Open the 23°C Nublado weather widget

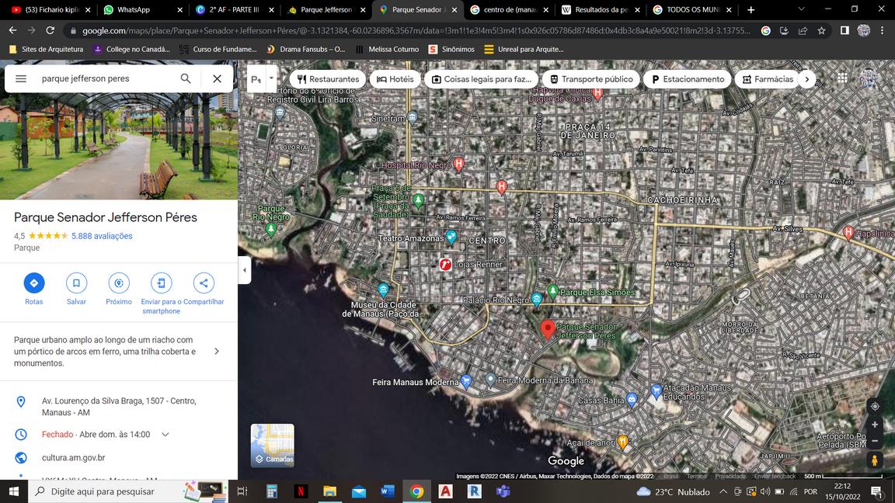click(x=673, y=491)
